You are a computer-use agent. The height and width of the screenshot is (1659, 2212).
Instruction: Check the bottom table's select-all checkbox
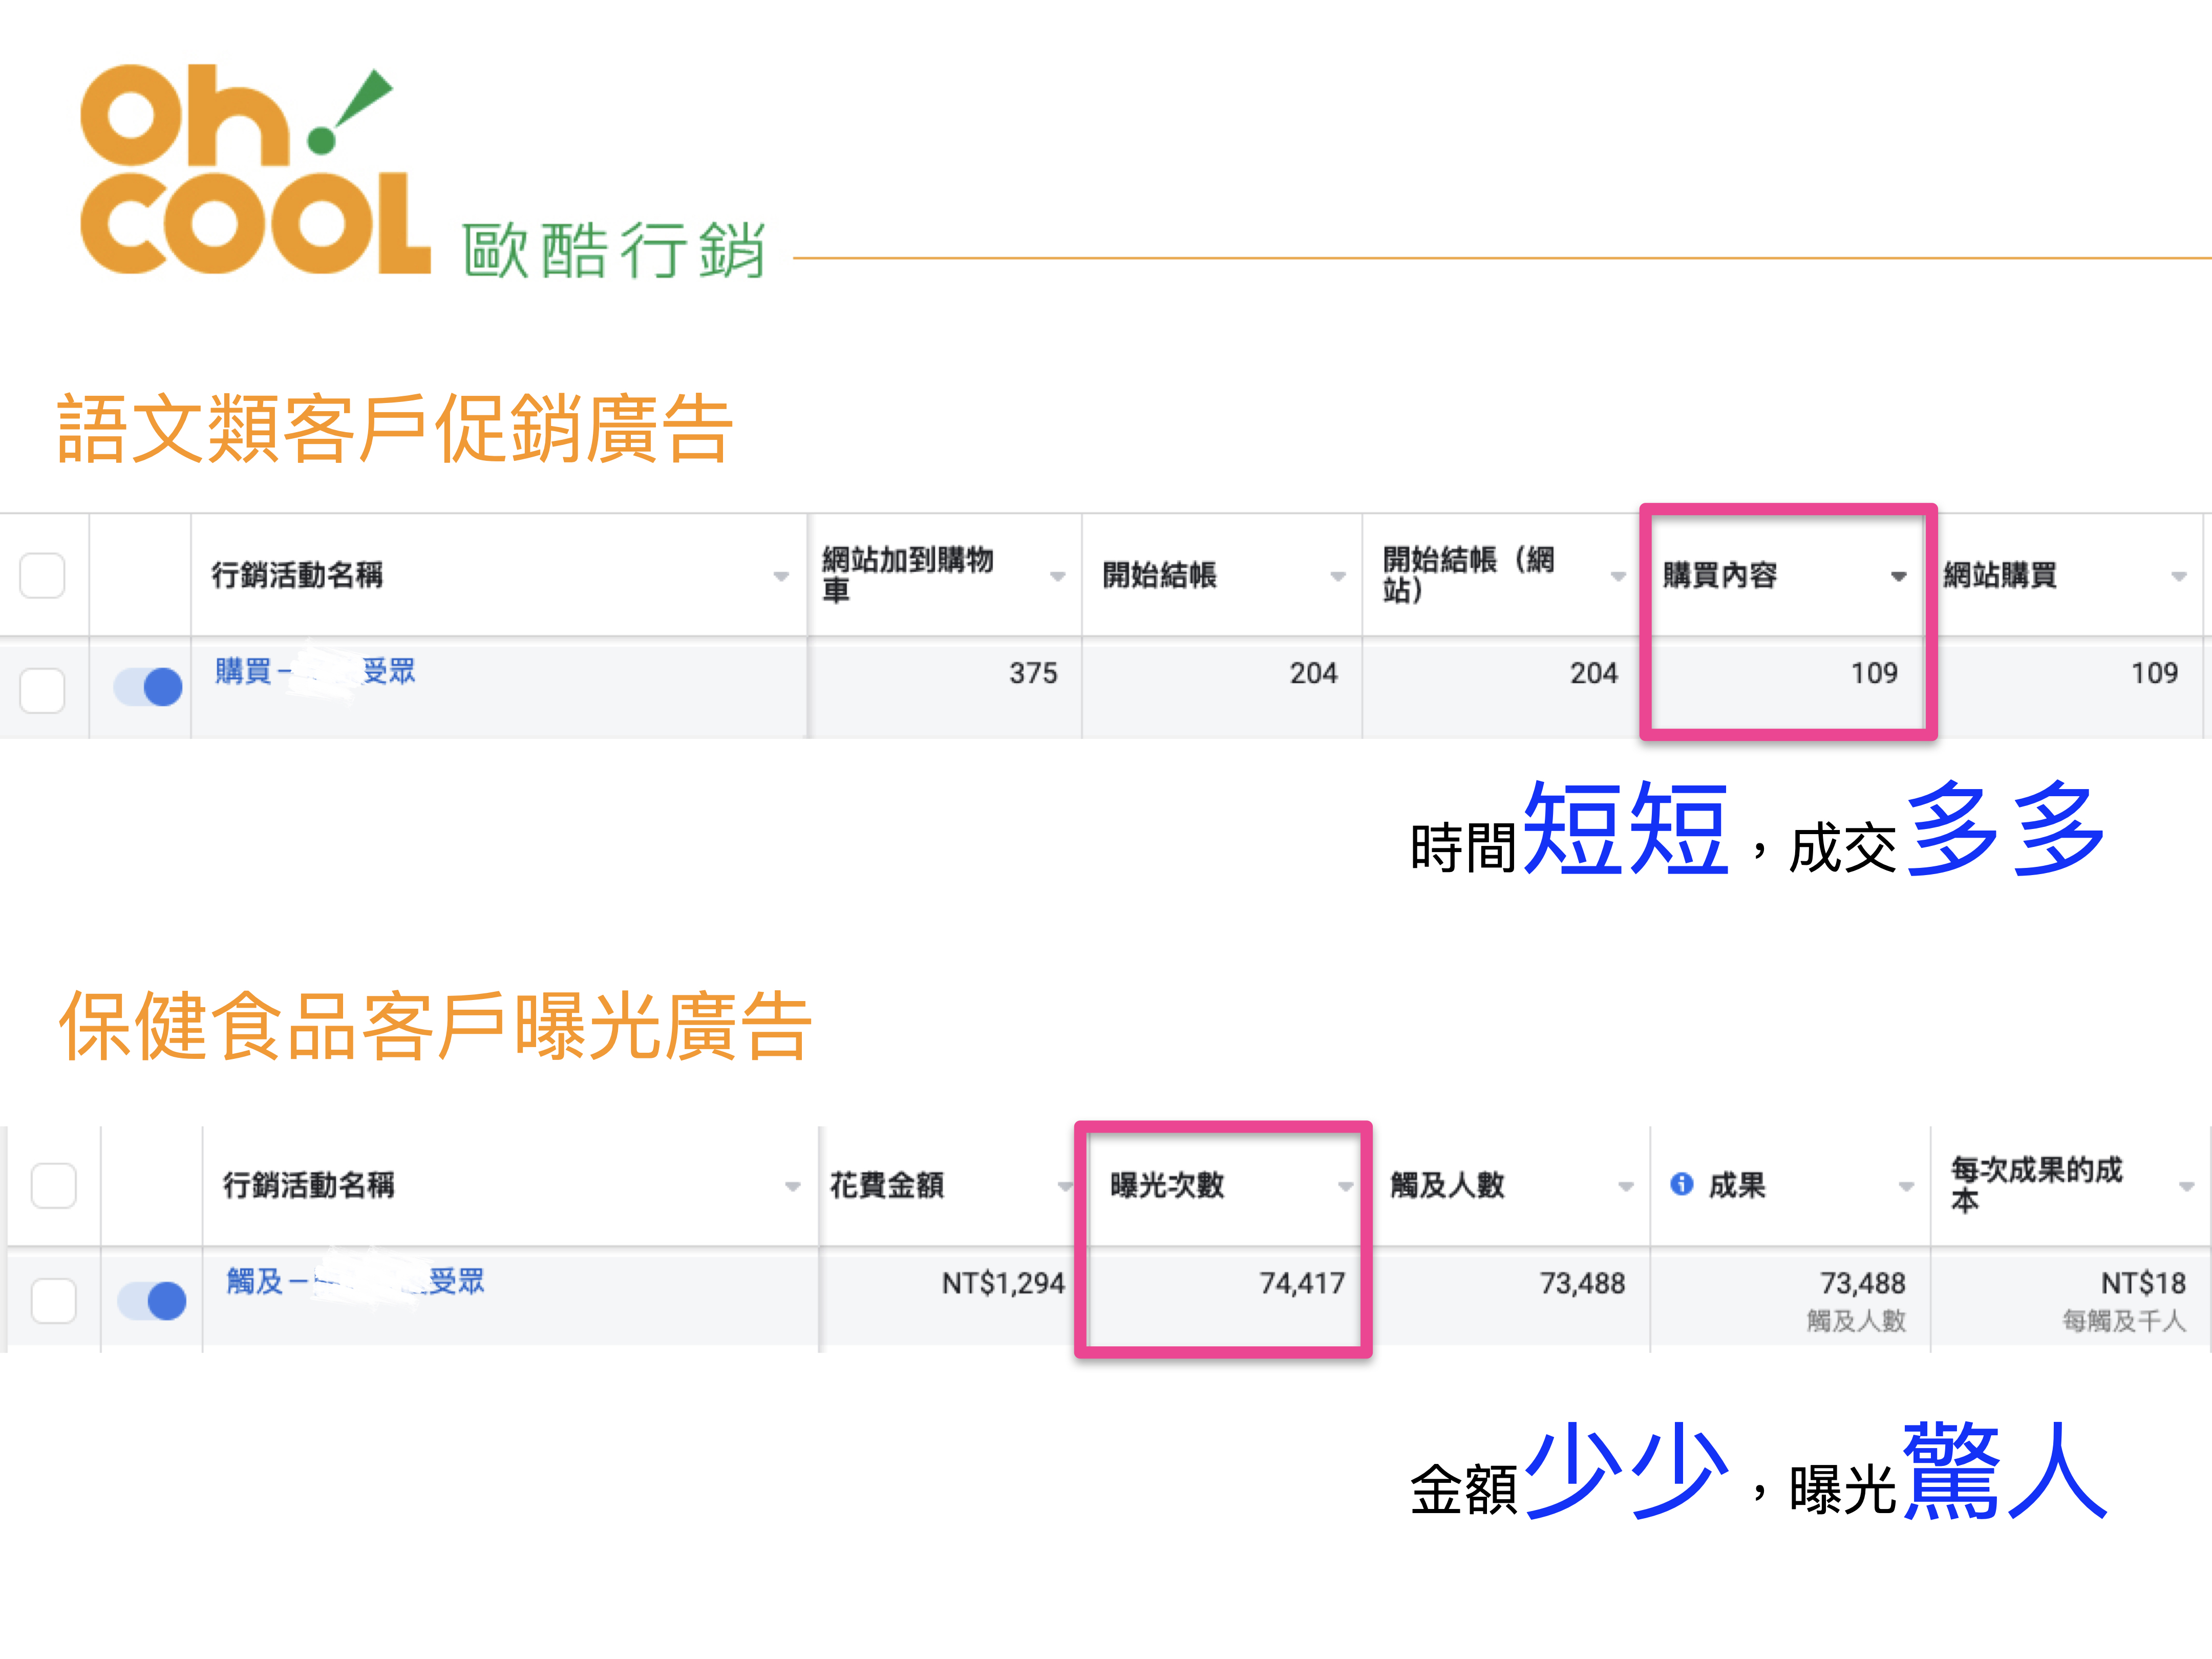click(54, 1185)
